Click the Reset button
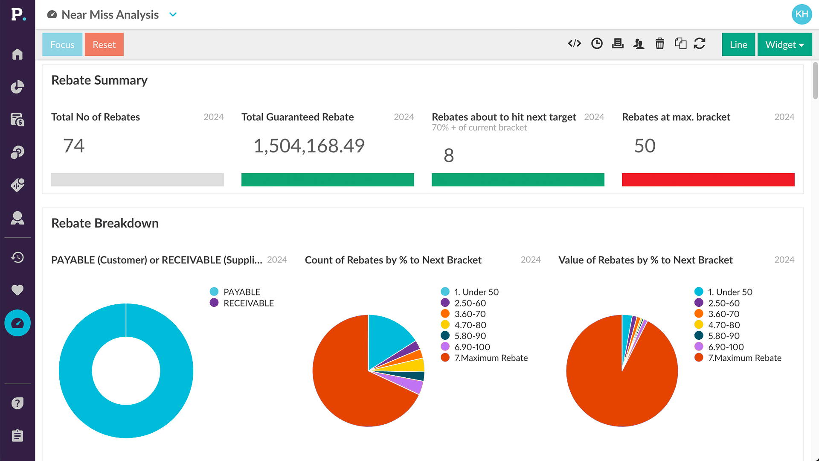The width and height of the screenshot is (819, 461). [104, 44]
